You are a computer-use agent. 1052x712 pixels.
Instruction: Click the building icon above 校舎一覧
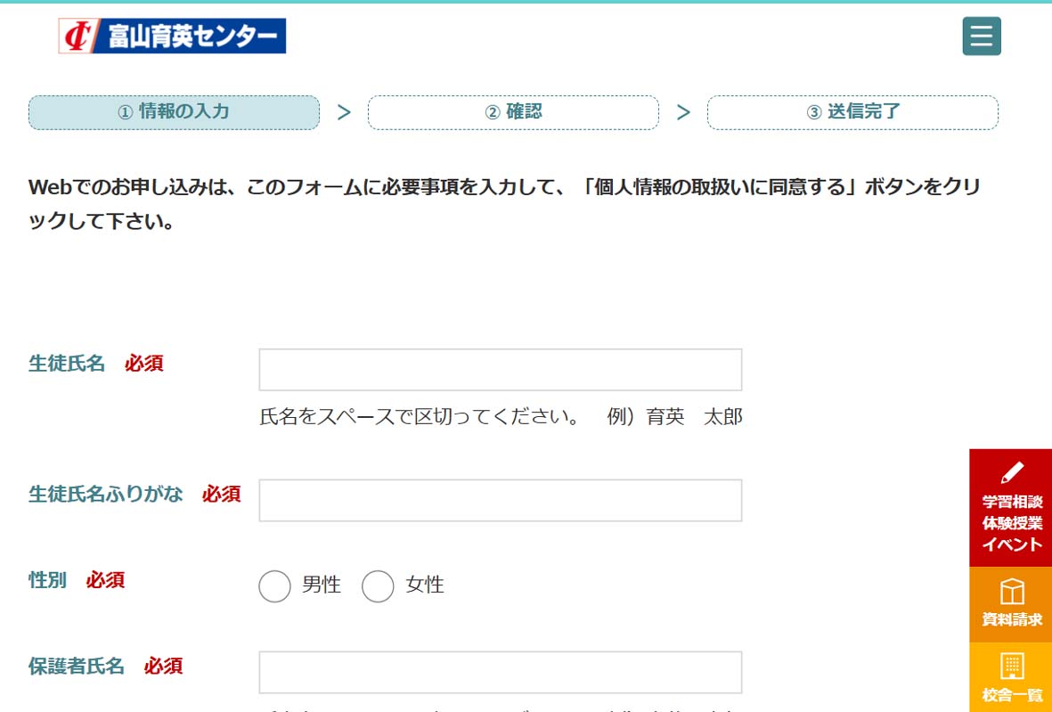click(x=1011, y=666)
